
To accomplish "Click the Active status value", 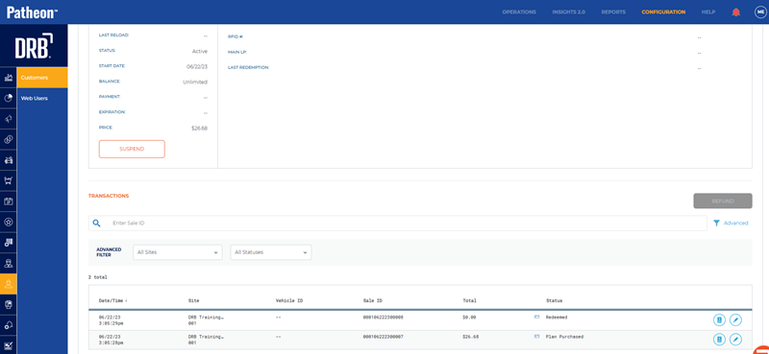I will coord(200,51).
